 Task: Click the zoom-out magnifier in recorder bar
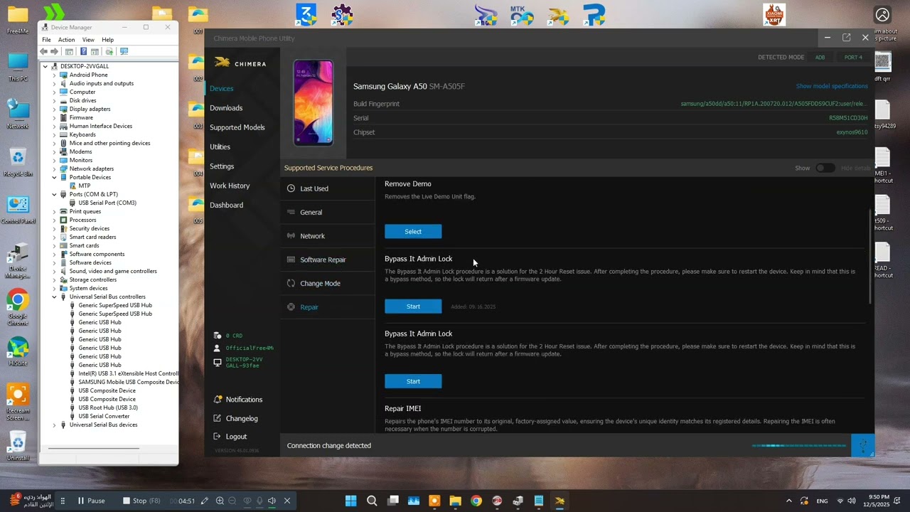[x=232, y=501]
